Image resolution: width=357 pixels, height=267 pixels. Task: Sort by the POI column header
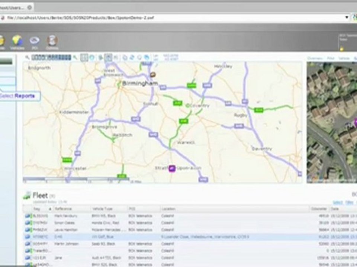144,209
